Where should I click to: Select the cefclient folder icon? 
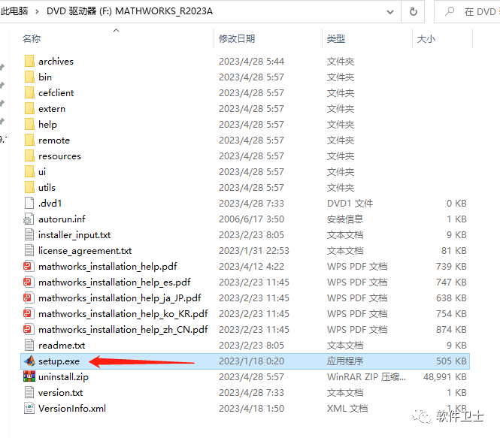coord(29,92)
